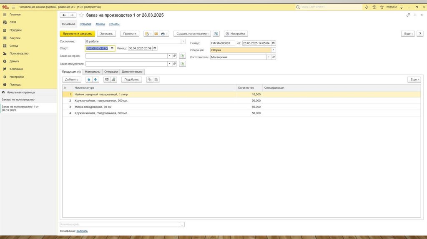427x239 pixels.
Task: Open the Файлы link tab
Action: 100,24
